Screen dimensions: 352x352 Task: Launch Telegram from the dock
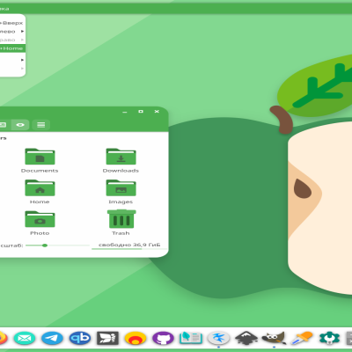click(x=52, y=339)
